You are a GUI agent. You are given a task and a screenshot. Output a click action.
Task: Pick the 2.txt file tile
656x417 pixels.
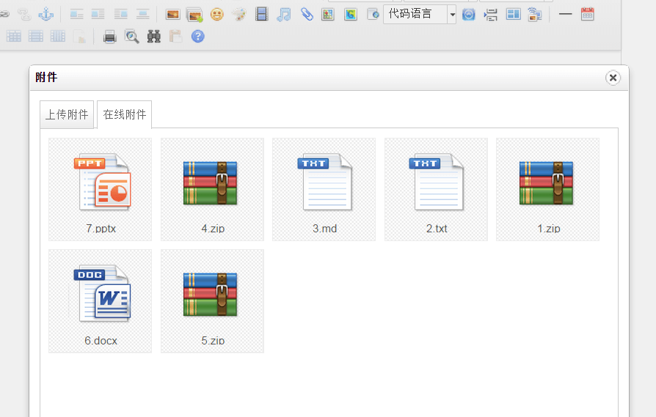pyautogui.click(x=437, y=190)
